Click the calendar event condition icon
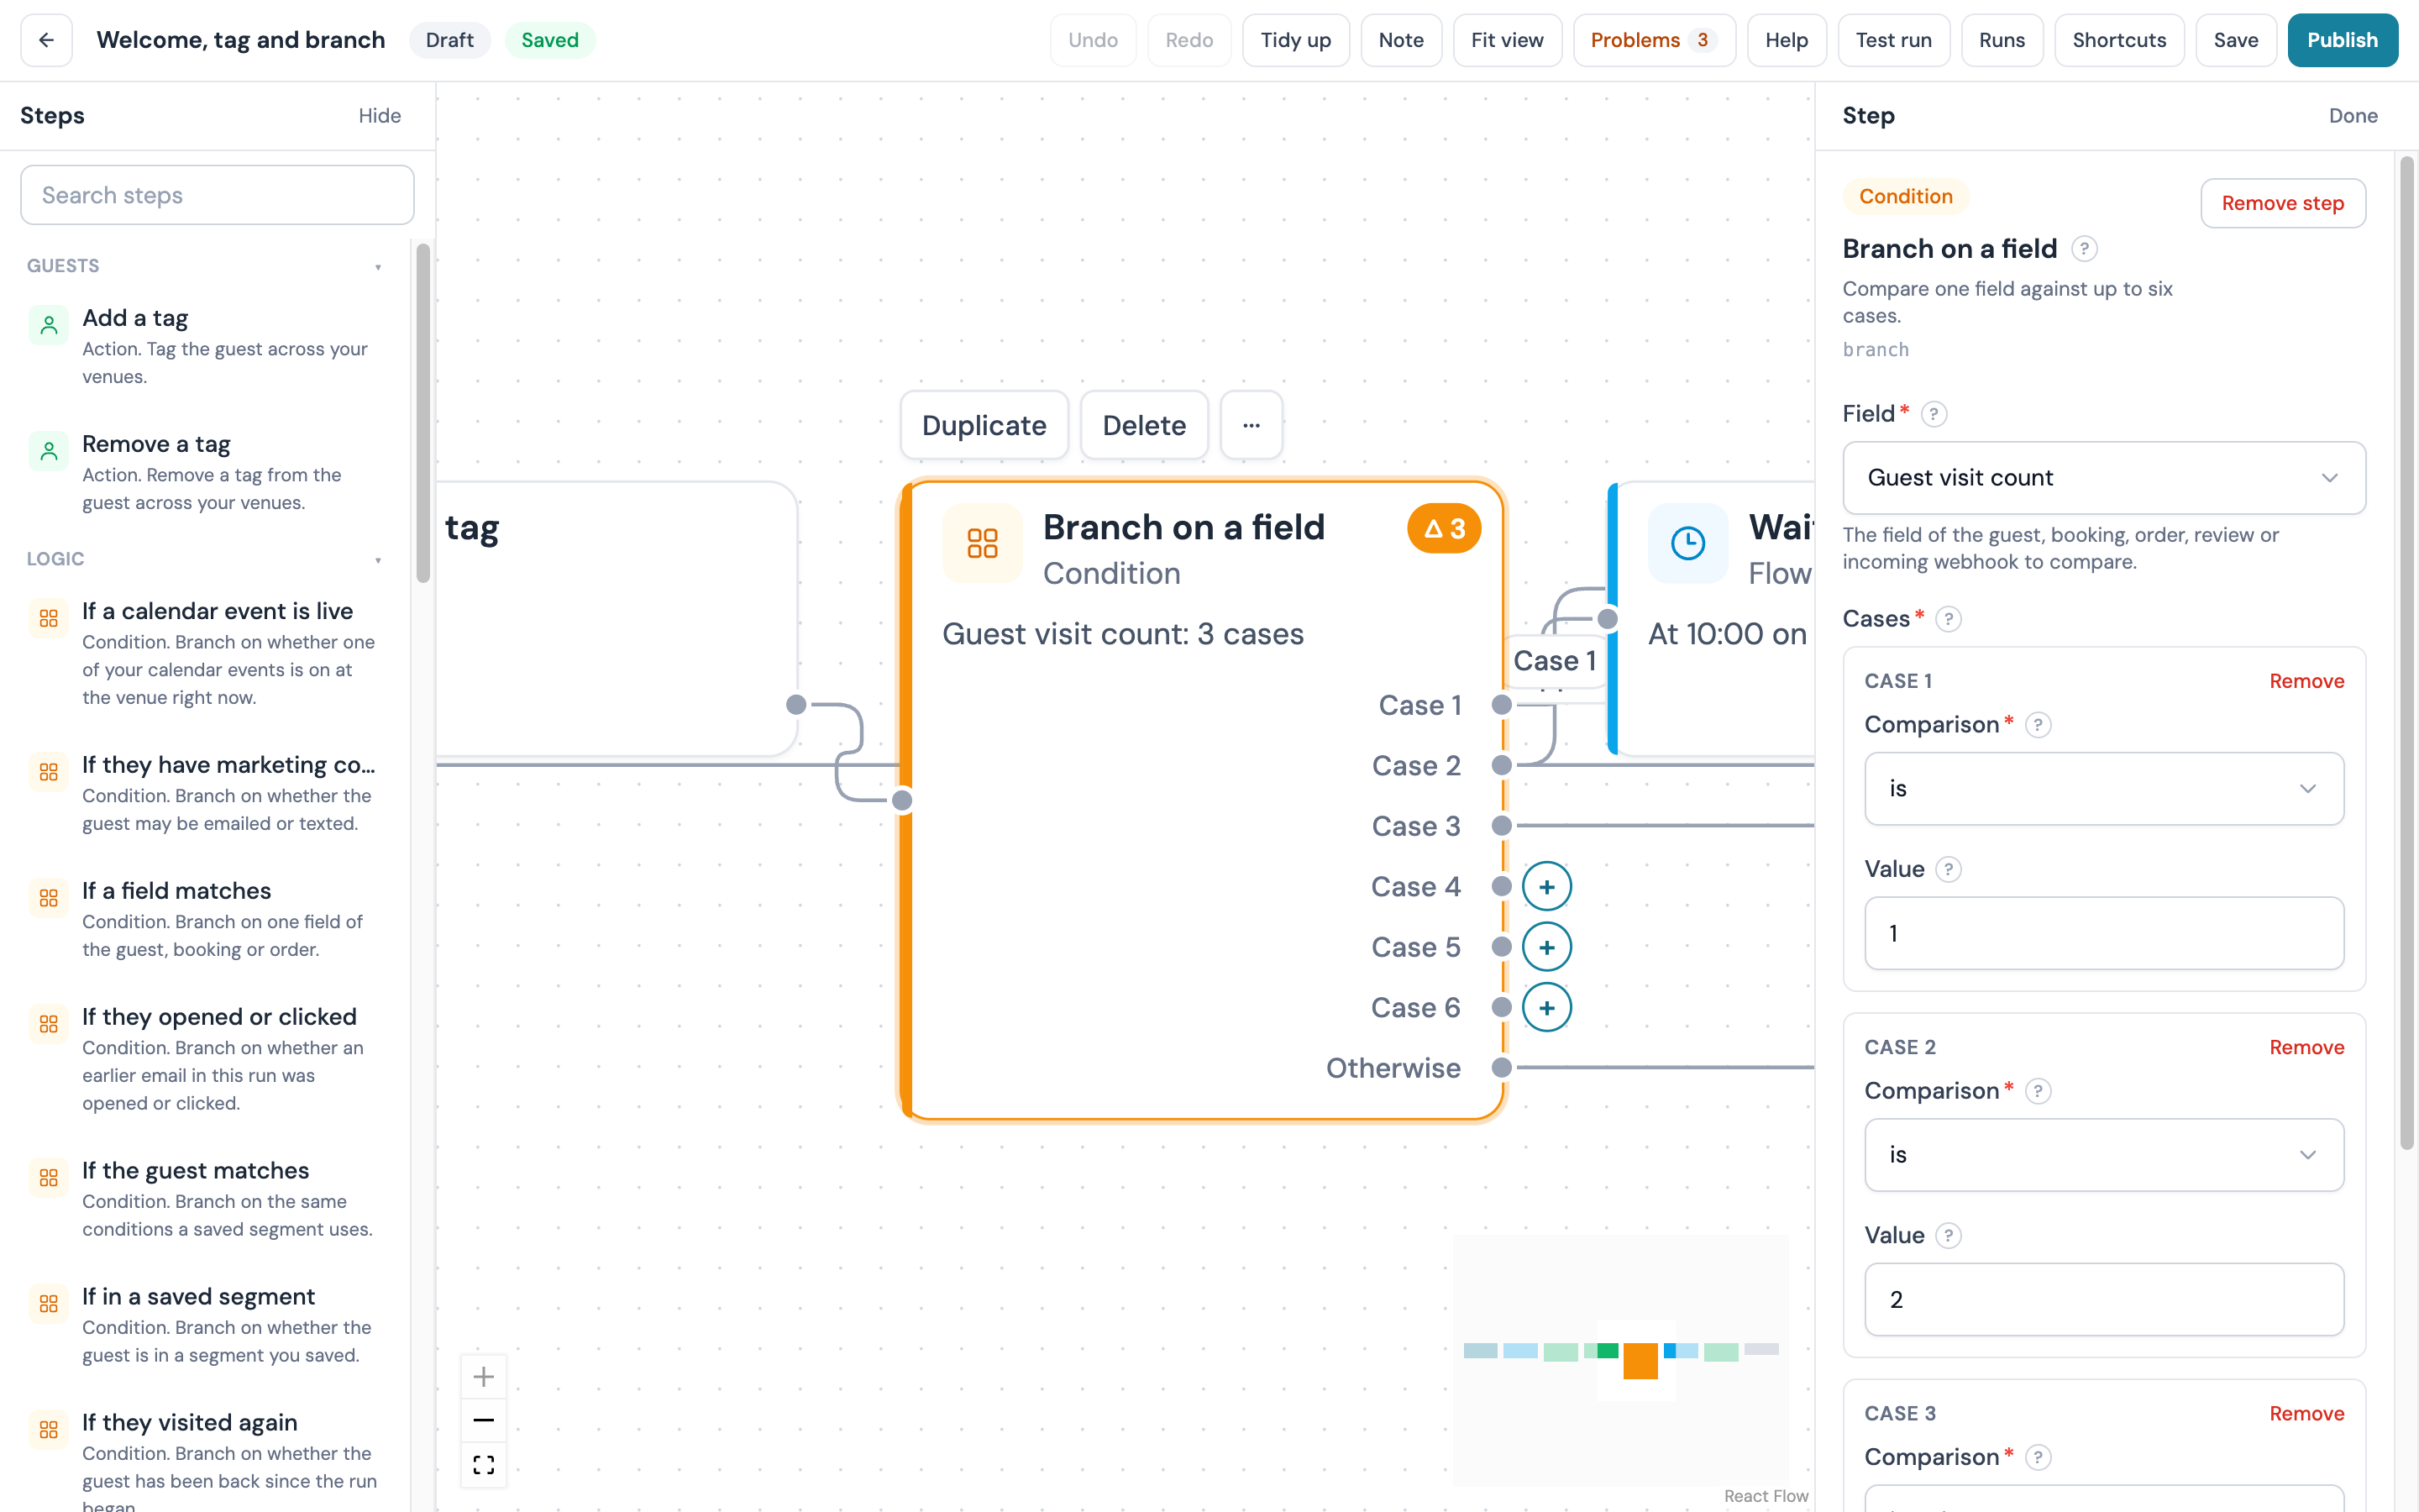Image resolution: width=2419 pixels, height=1512 pixels. [x=48, y=618]
